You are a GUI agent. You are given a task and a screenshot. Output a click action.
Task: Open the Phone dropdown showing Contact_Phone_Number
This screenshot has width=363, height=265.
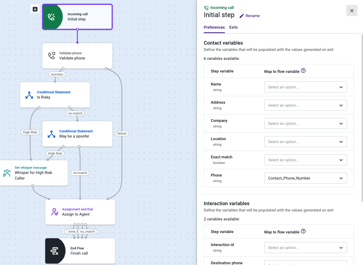305,178
